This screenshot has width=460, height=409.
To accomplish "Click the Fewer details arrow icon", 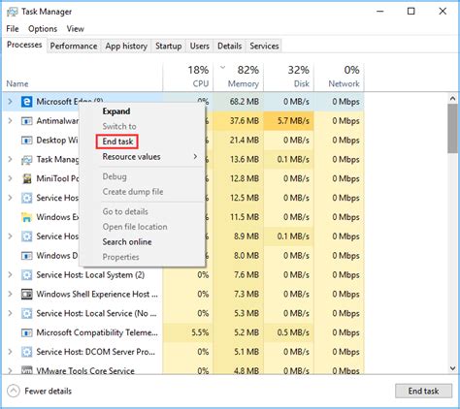I will pos(14,391).
